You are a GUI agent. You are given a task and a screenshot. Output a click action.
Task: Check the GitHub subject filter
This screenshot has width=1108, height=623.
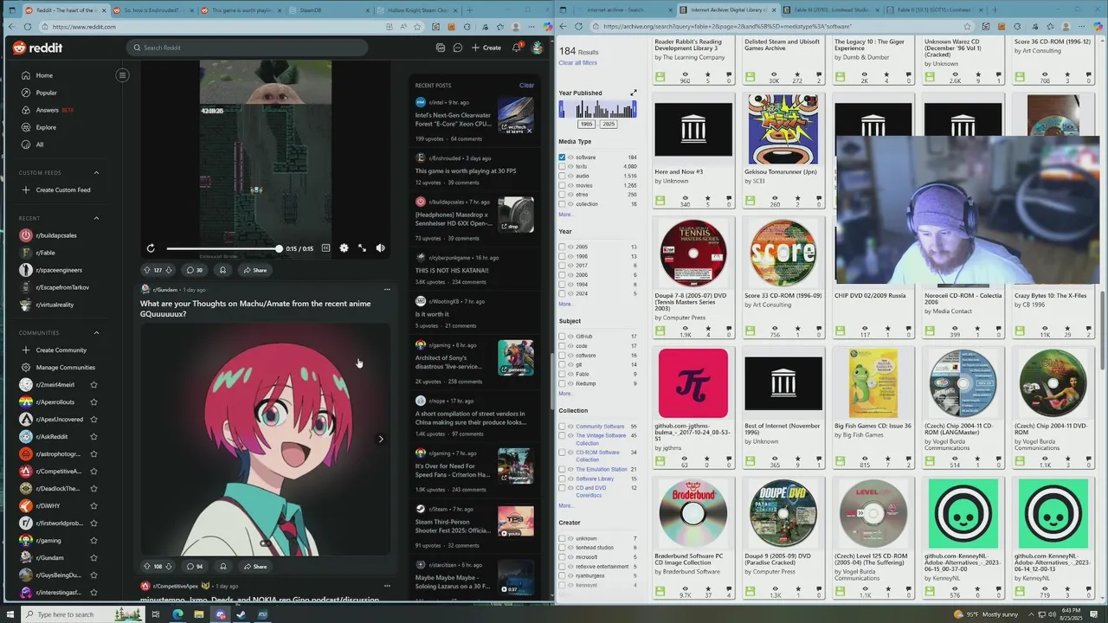pyautogui.click(x=562, y=337)
